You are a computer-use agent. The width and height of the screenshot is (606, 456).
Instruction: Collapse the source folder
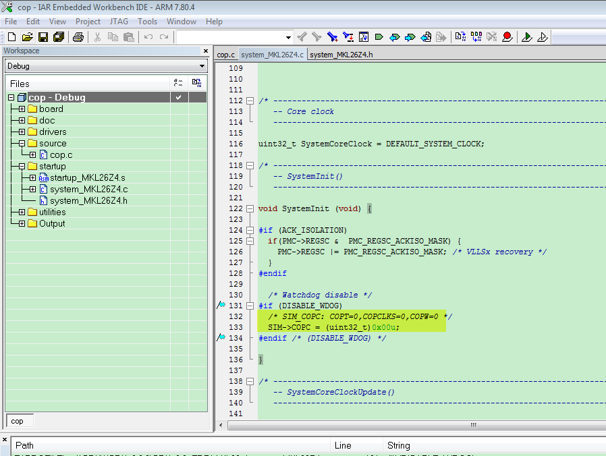22,144
